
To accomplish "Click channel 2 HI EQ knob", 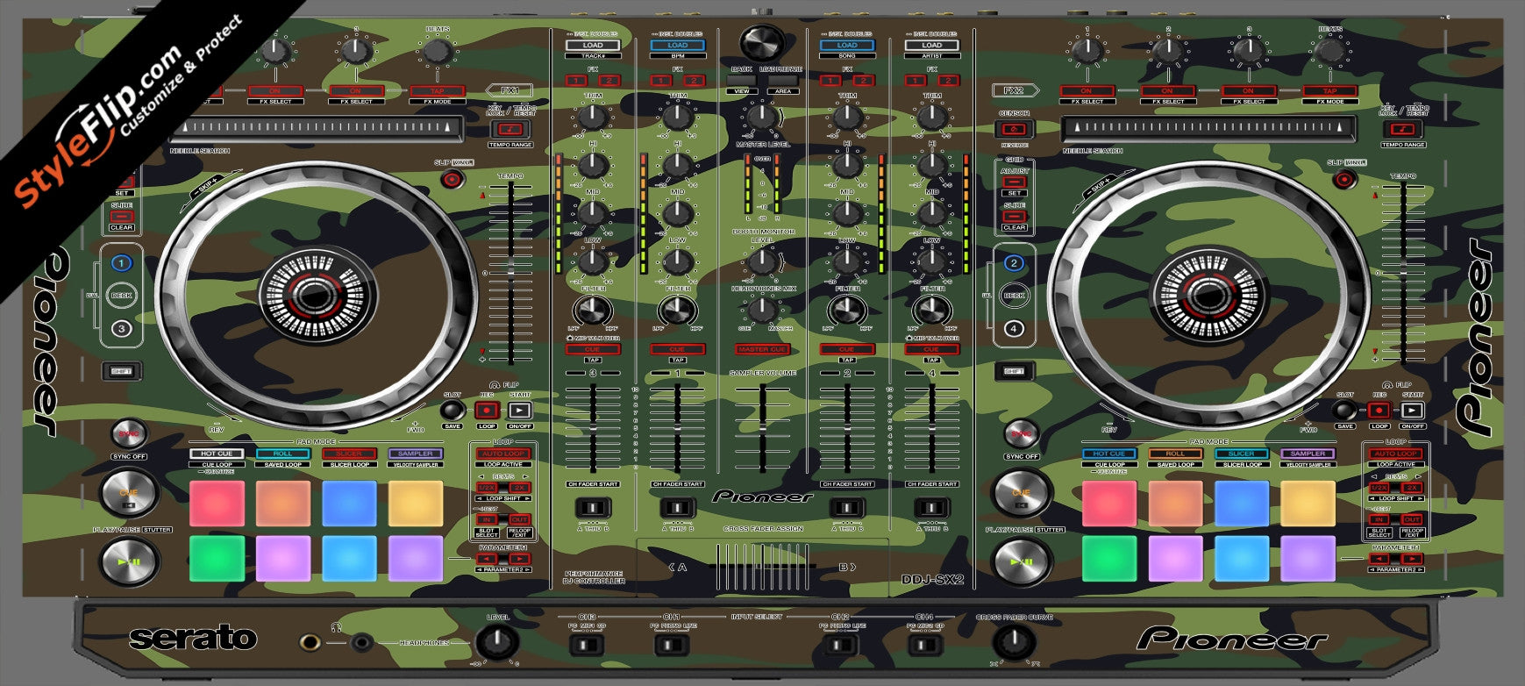I will point(847,164).
